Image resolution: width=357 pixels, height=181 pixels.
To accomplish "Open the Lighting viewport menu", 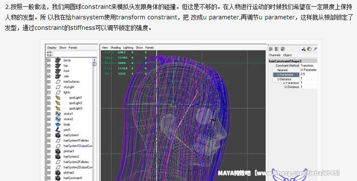I will click(128, 48).
